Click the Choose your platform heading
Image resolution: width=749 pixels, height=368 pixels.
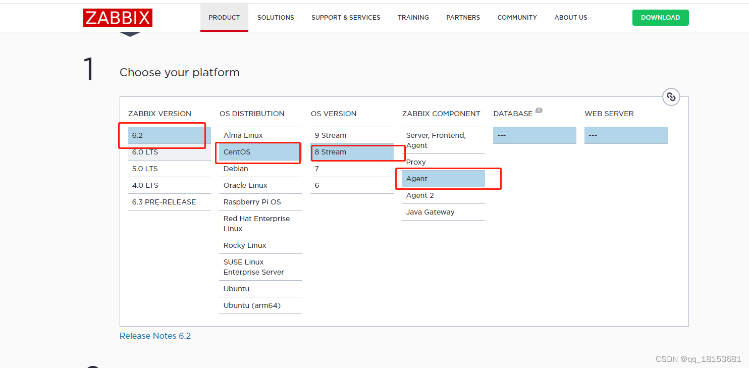coord(180,72)
